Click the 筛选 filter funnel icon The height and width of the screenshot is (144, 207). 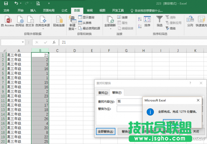[159, 21]
